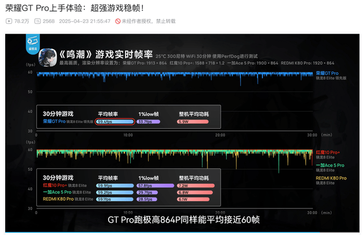Click the channel logo badge on the video
The width and height of the screenshot is (362, 235).
pyautogui.click(x=33, y=44)
